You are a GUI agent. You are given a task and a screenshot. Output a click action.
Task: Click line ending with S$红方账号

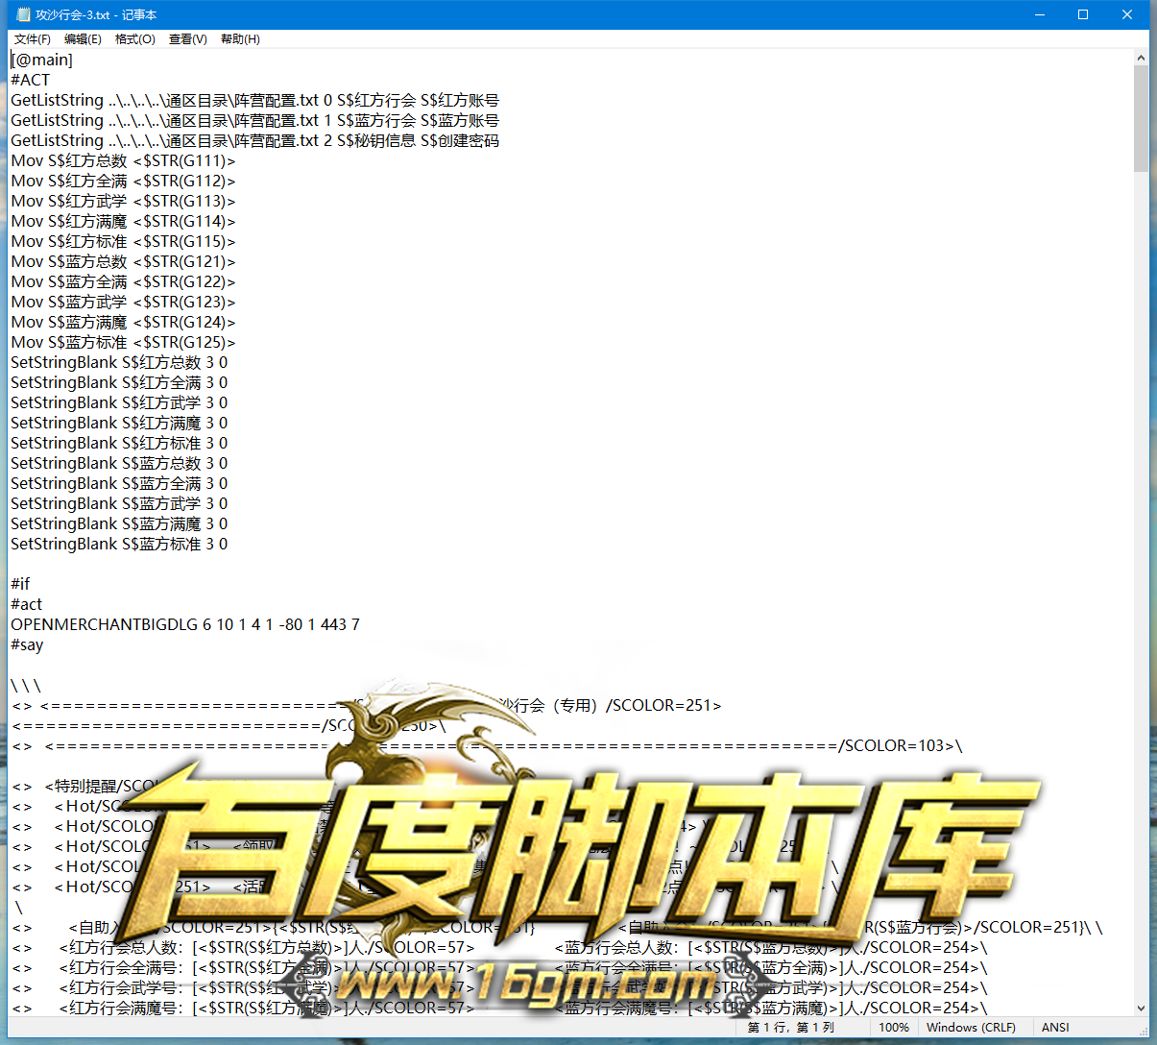[x=254, y=100]
